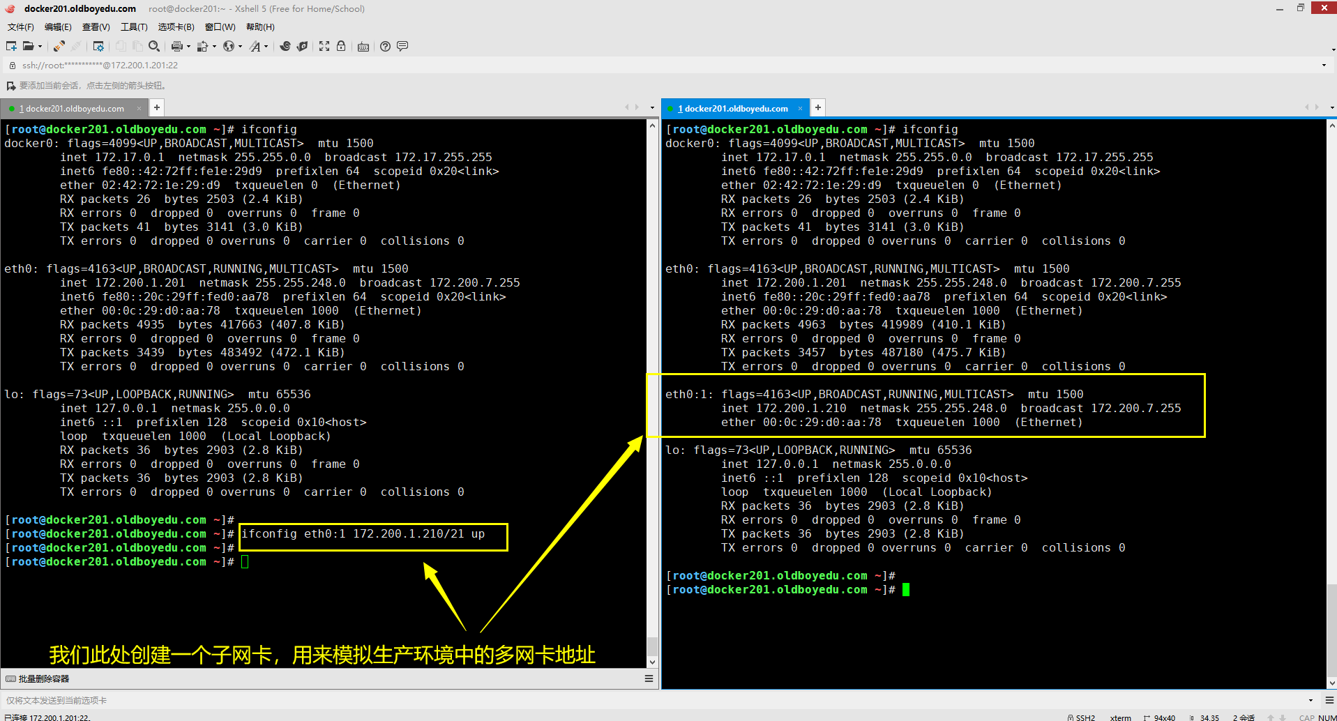The height and width of the screenshot is (721, 1337).
Task: Open the virtual keyboard icon
Action: 363,47
